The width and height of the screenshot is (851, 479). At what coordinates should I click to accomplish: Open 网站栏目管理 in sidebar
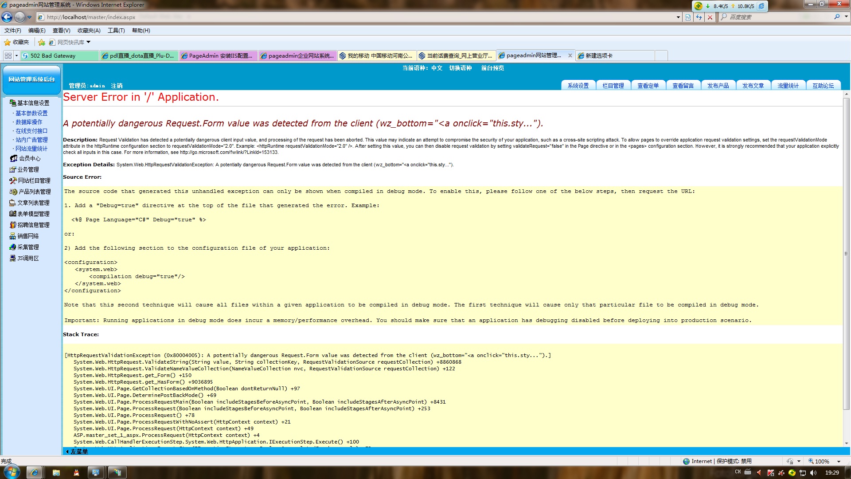click(x=34, y=181)
